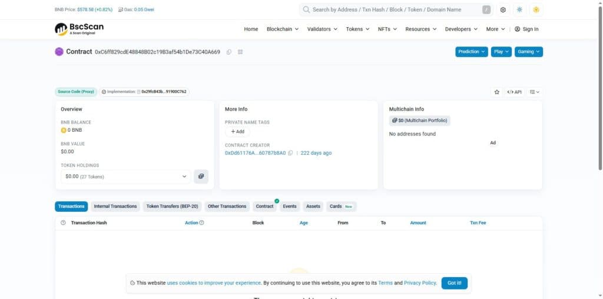Open the Action help question icon
603x299 pixels.
pos(201,223)
